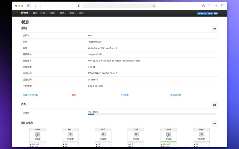This screenshot has width=239, height=149.
Task: Click the lan3 disconnected port icon
Action: (136, 134)
